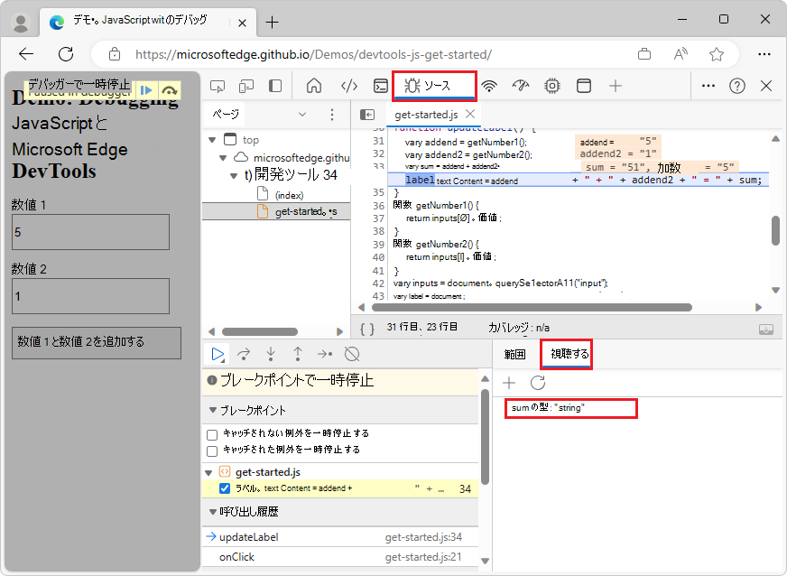This screenshot has height=576, width=787.
Task: Select onClick in the call stack
Action: [237, 557]
